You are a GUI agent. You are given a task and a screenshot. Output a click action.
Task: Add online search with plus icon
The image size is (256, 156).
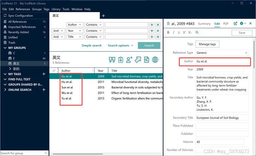coord(44,90)
